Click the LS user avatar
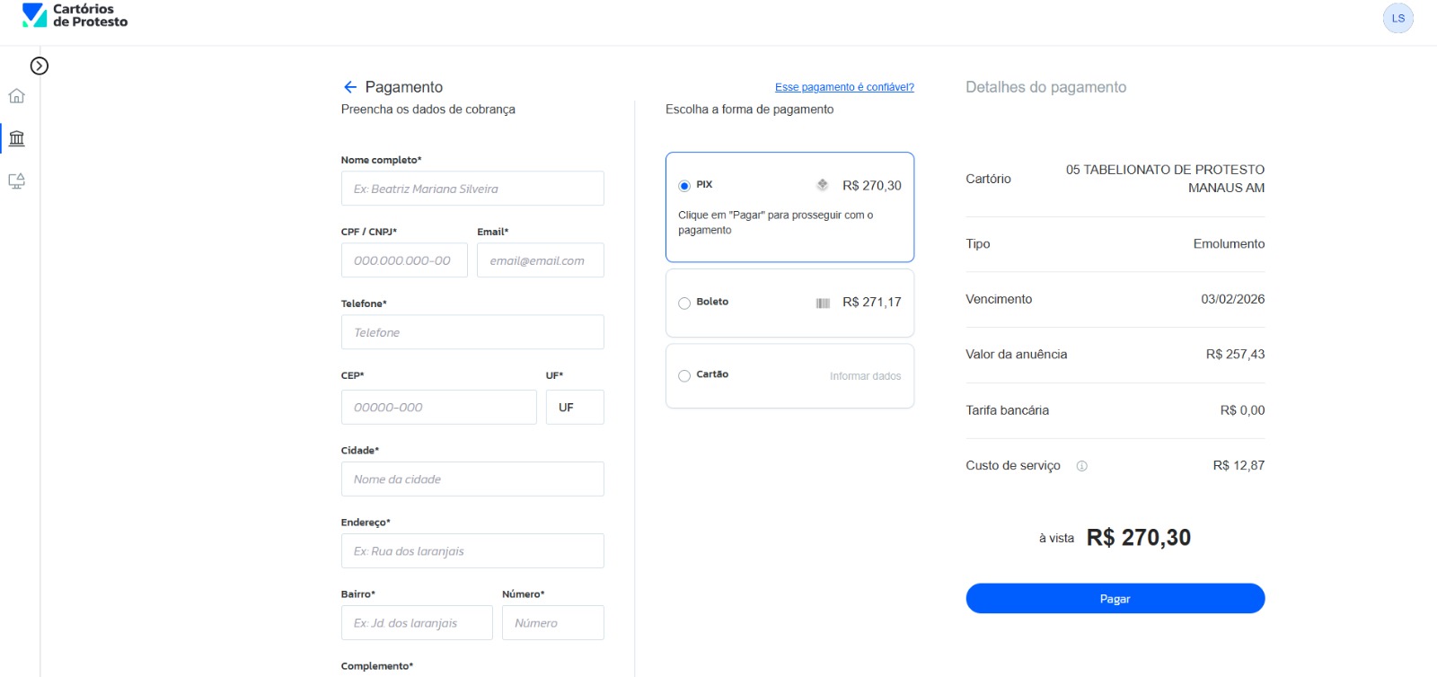 coord(1397,18)
